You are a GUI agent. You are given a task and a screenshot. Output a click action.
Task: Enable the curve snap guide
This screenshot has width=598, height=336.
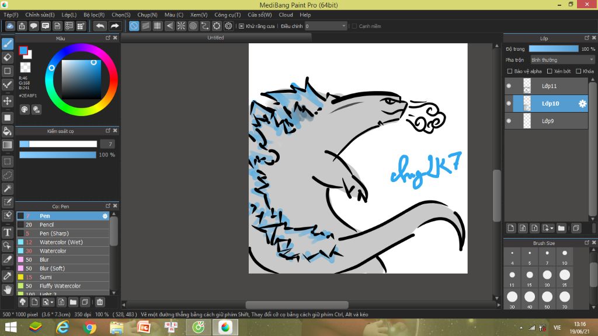(x=205, y=26)
